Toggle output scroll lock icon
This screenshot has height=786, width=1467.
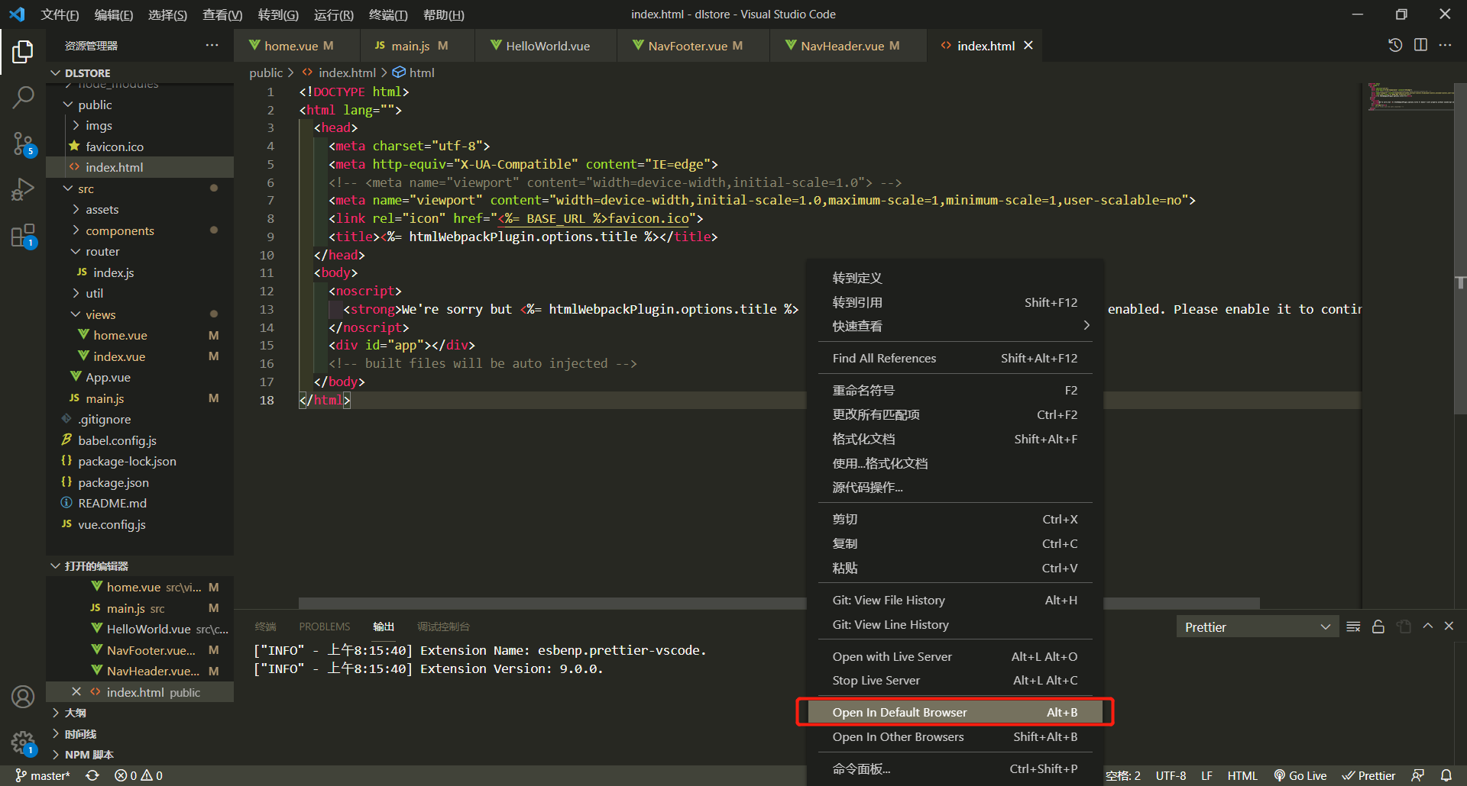1378,627
